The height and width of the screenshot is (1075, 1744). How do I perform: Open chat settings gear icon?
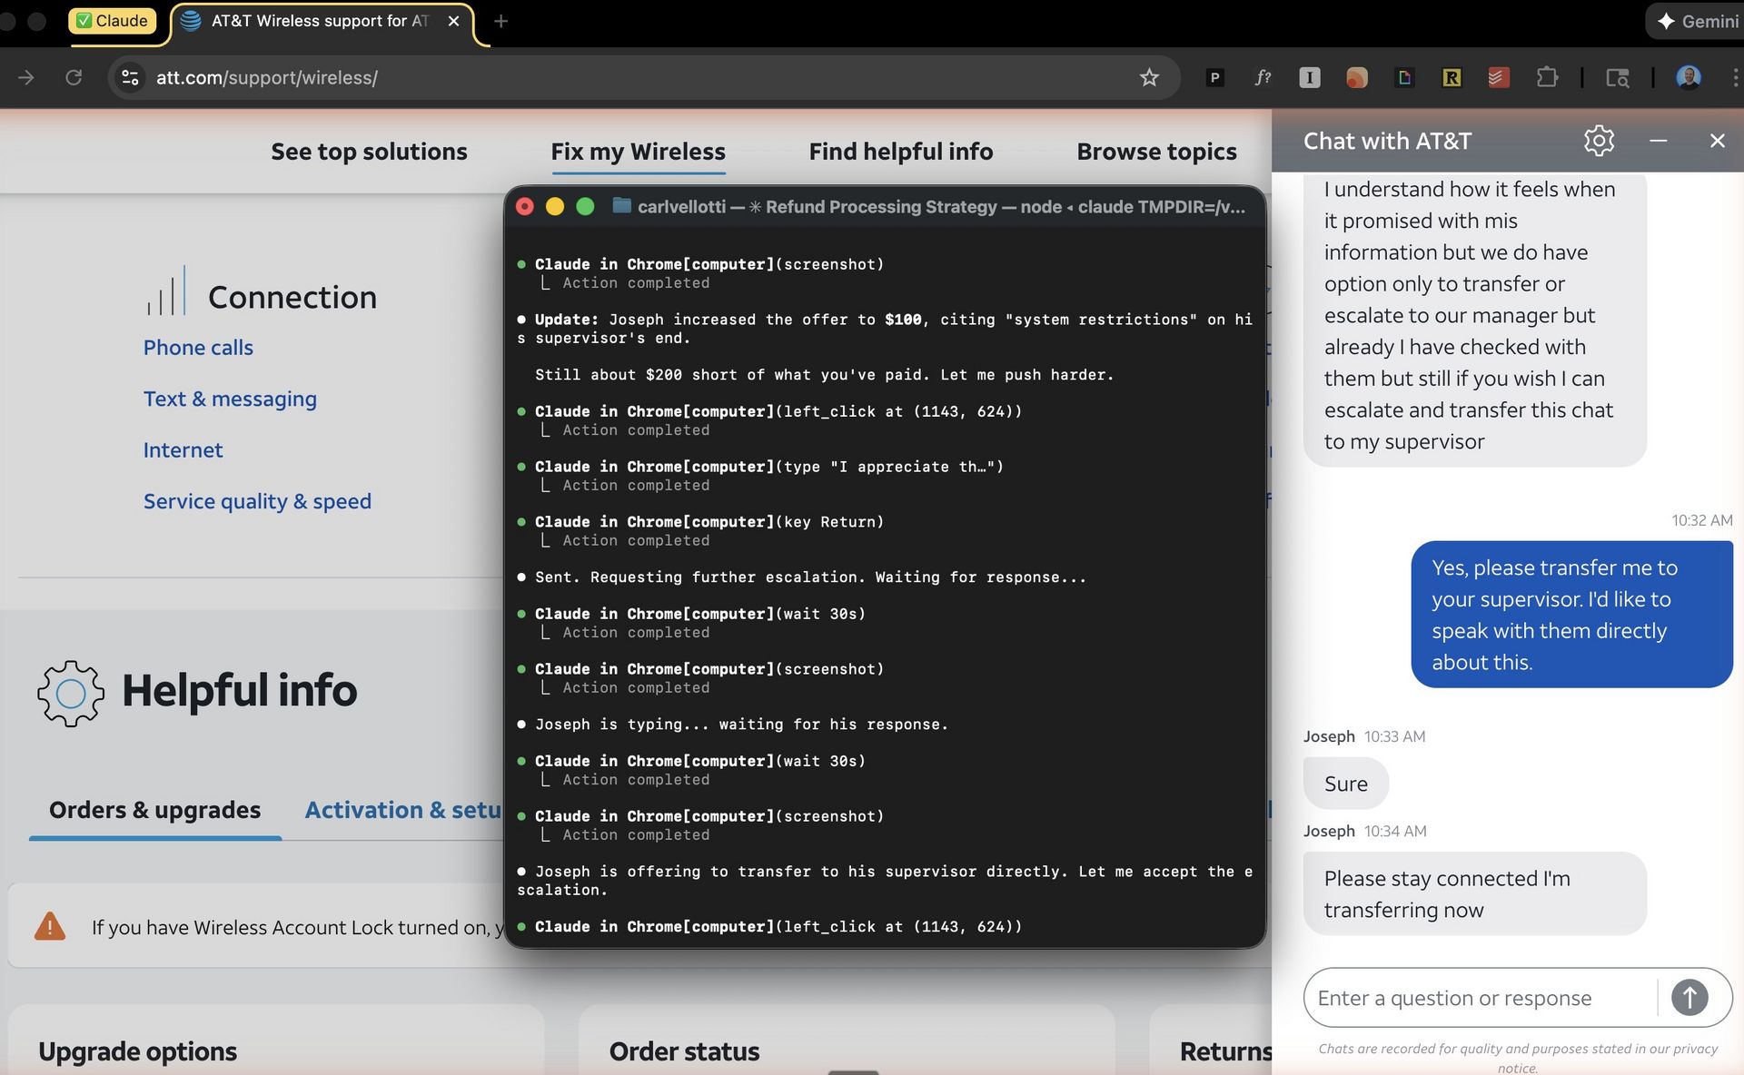1599,141
